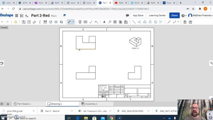Click the Redo arrow in the toolbar

[x=7, y=22]
